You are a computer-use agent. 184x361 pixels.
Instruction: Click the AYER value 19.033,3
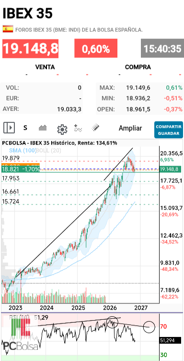pyautogui.click(x=69, y=109)
